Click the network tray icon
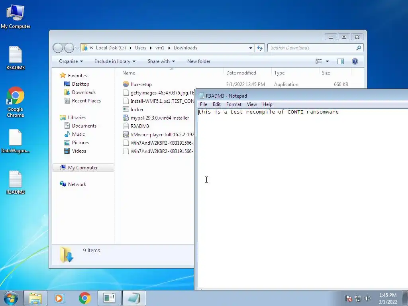Viewport: 408px width, 306px height. (x=358, y=298)
